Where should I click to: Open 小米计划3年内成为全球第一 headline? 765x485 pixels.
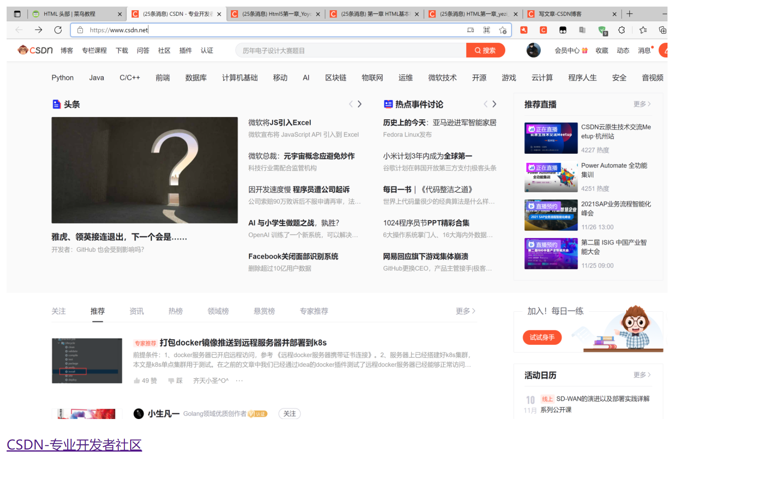point(428,156)
